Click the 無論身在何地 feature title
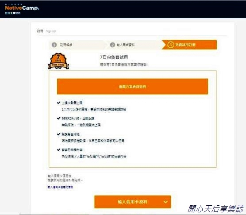This screenshot has width=246, height=215. [x=71, y=134]
